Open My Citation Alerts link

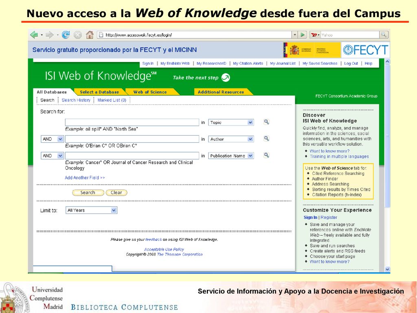click(x=248, y=63)
